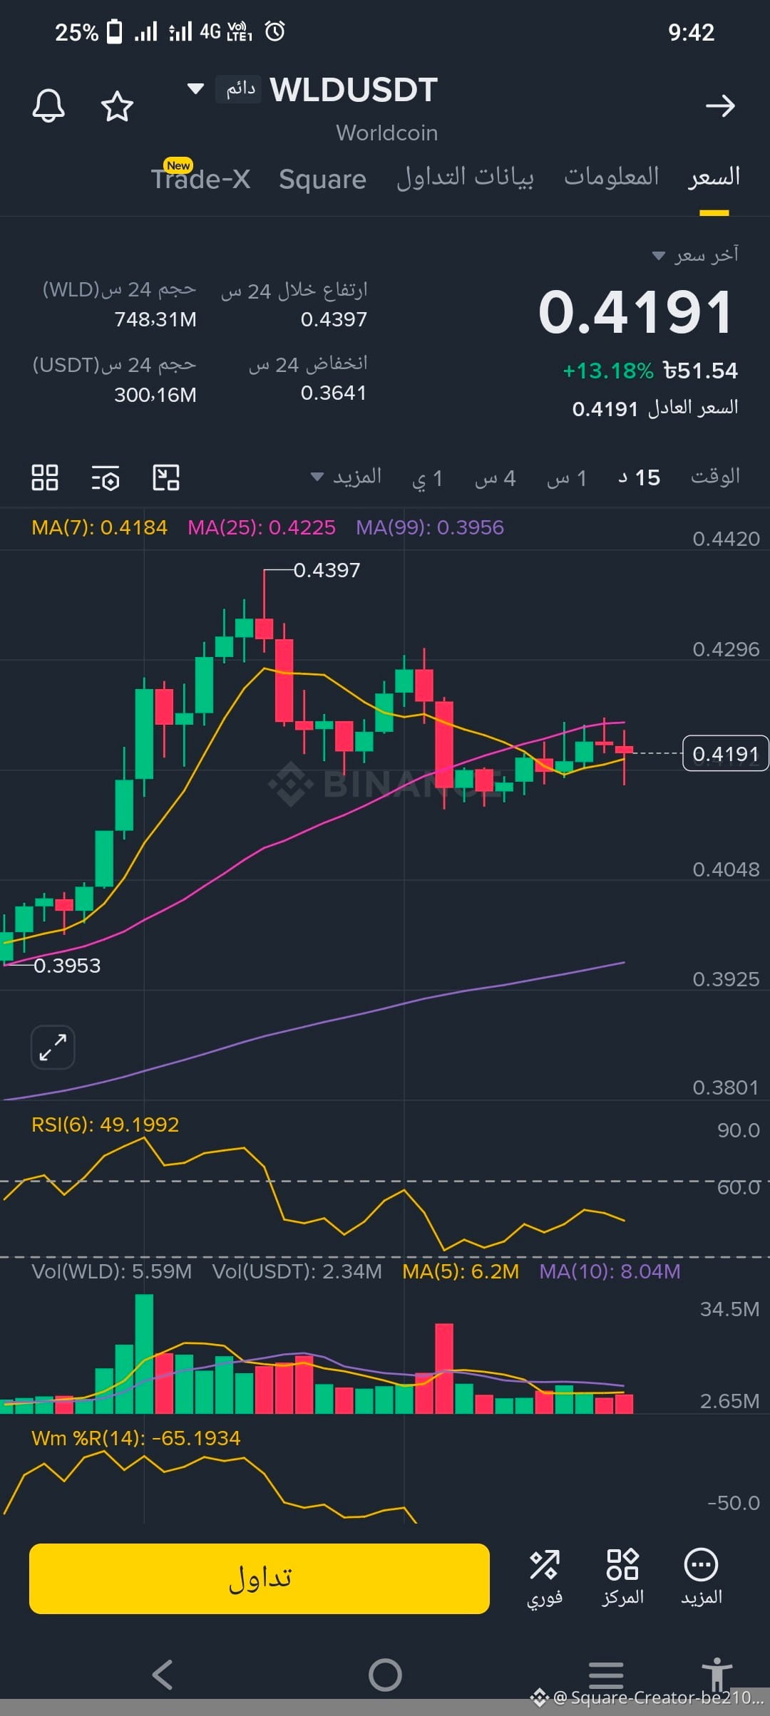
Task: Tap the price alert bell icon
Action: [48, 106]
